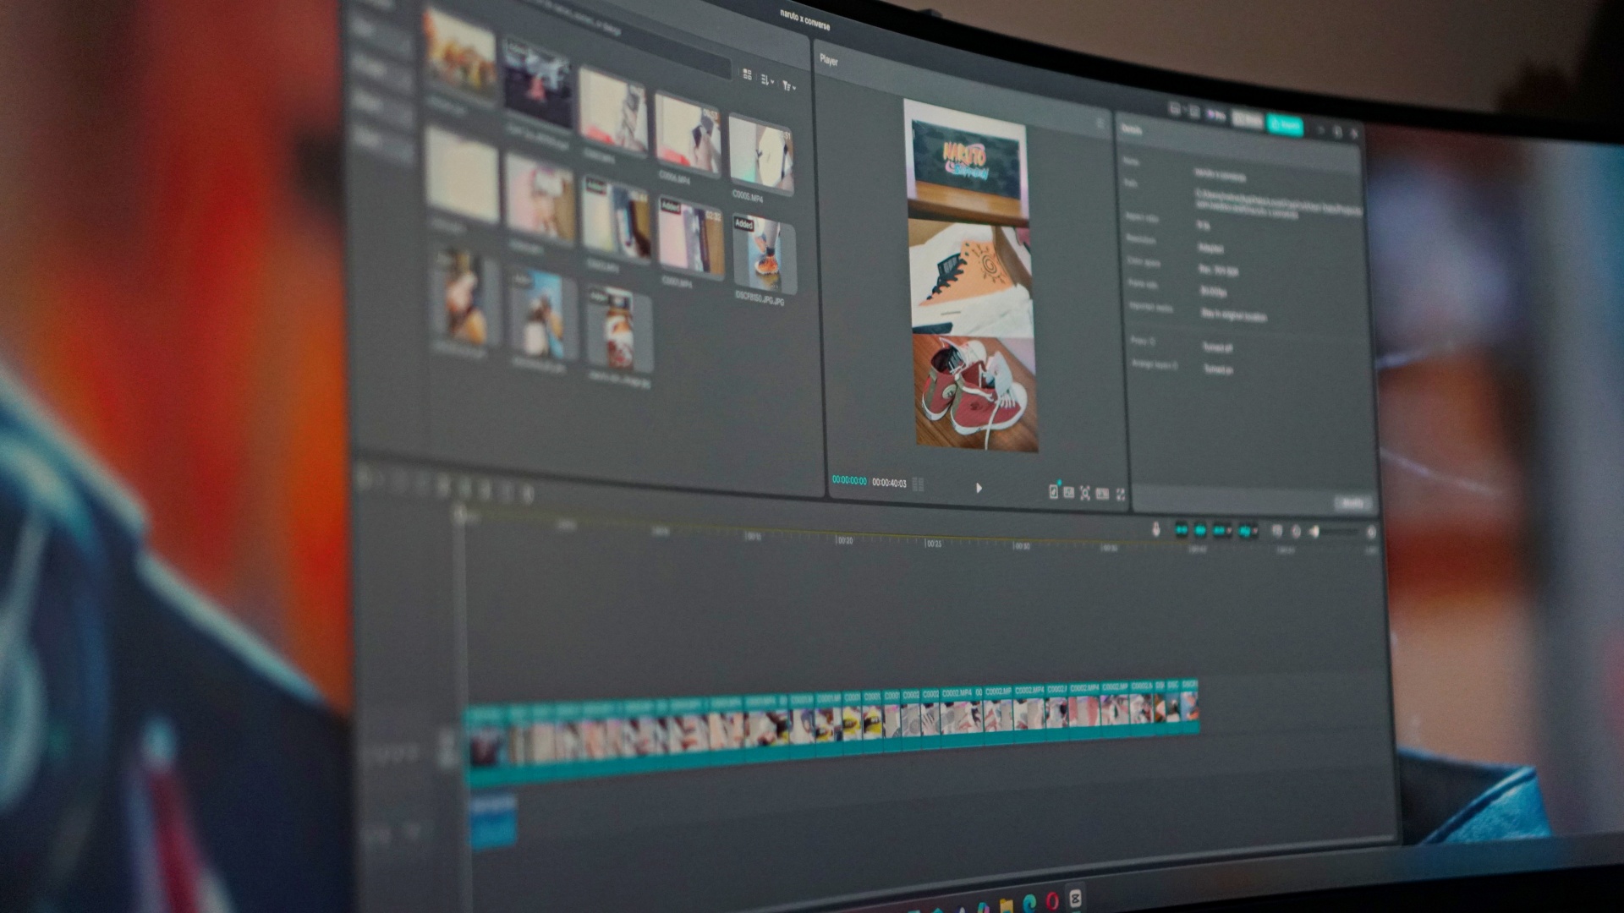Toggle the preview axis teal button
Viewport: 1624px width, 913px height.
coord(1219,531)
